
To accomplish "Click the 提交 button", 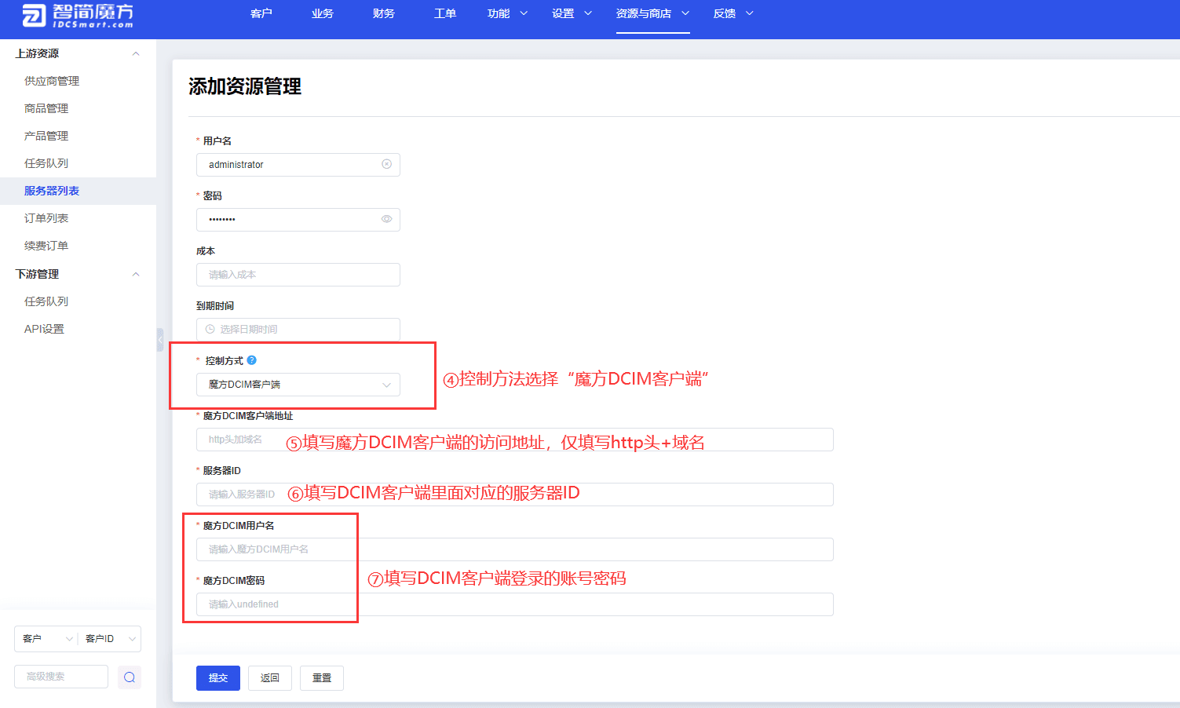I will 218,678.
